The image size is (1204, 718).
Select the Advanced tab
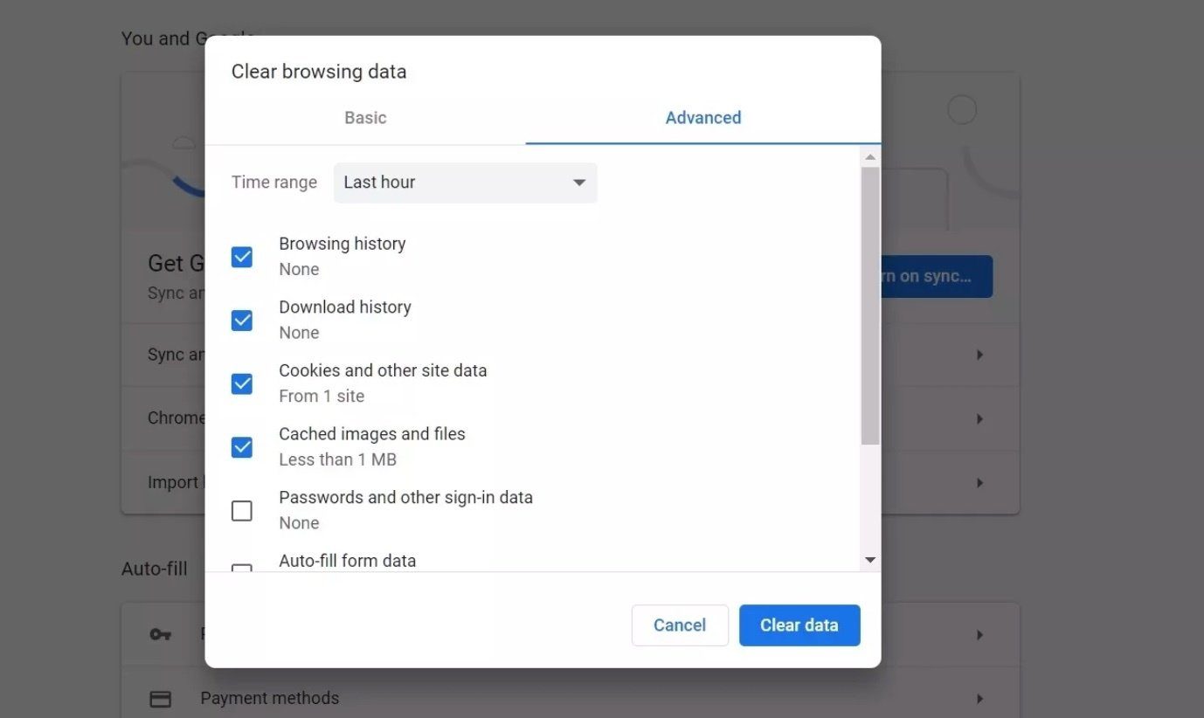tap(703, 118)
